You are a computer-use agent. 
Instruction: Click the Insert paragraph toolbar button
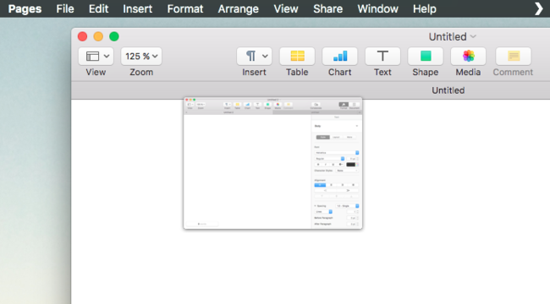[x=255, y=56]
